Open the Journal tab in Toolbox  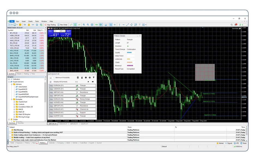pos(99,143)
